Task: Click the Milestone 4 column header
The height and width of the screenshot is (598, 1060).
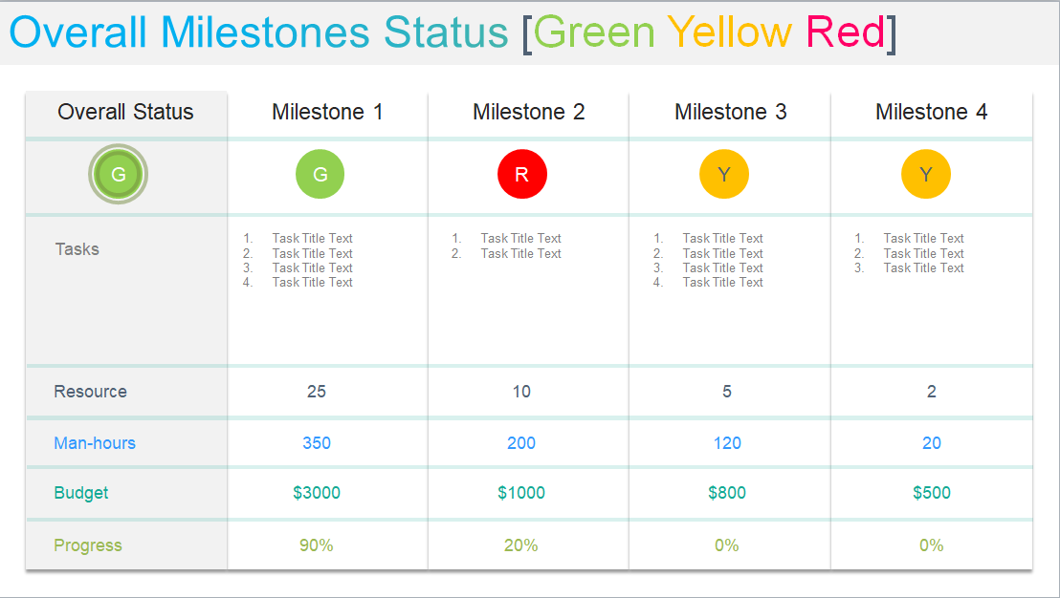Action: [x=931, y=113]
